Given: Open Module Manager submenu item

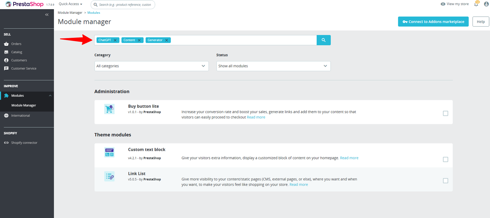Looking at the screenshot, I should [x=24, y=105].
